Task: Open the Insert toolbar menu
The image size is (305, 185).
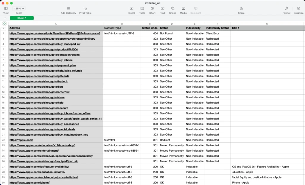Action: (x=131, y=9)
